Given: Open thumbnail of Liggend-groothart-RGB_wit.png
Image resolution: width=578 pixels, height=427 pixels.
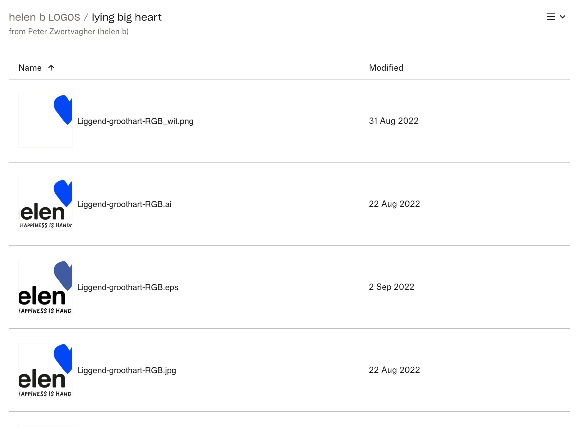Looking at the screenshot, I should 45,121.
